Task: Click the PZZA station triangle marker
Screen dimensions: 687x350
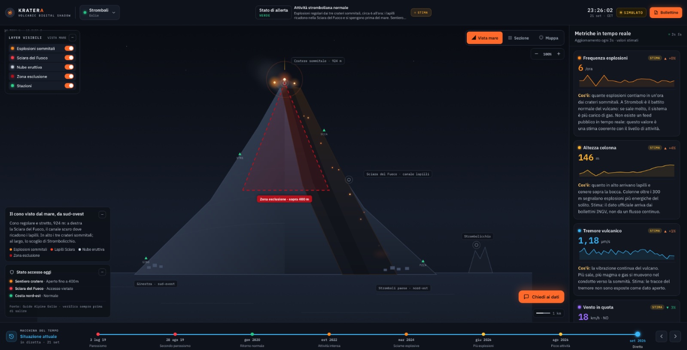Action: [423, 261]
